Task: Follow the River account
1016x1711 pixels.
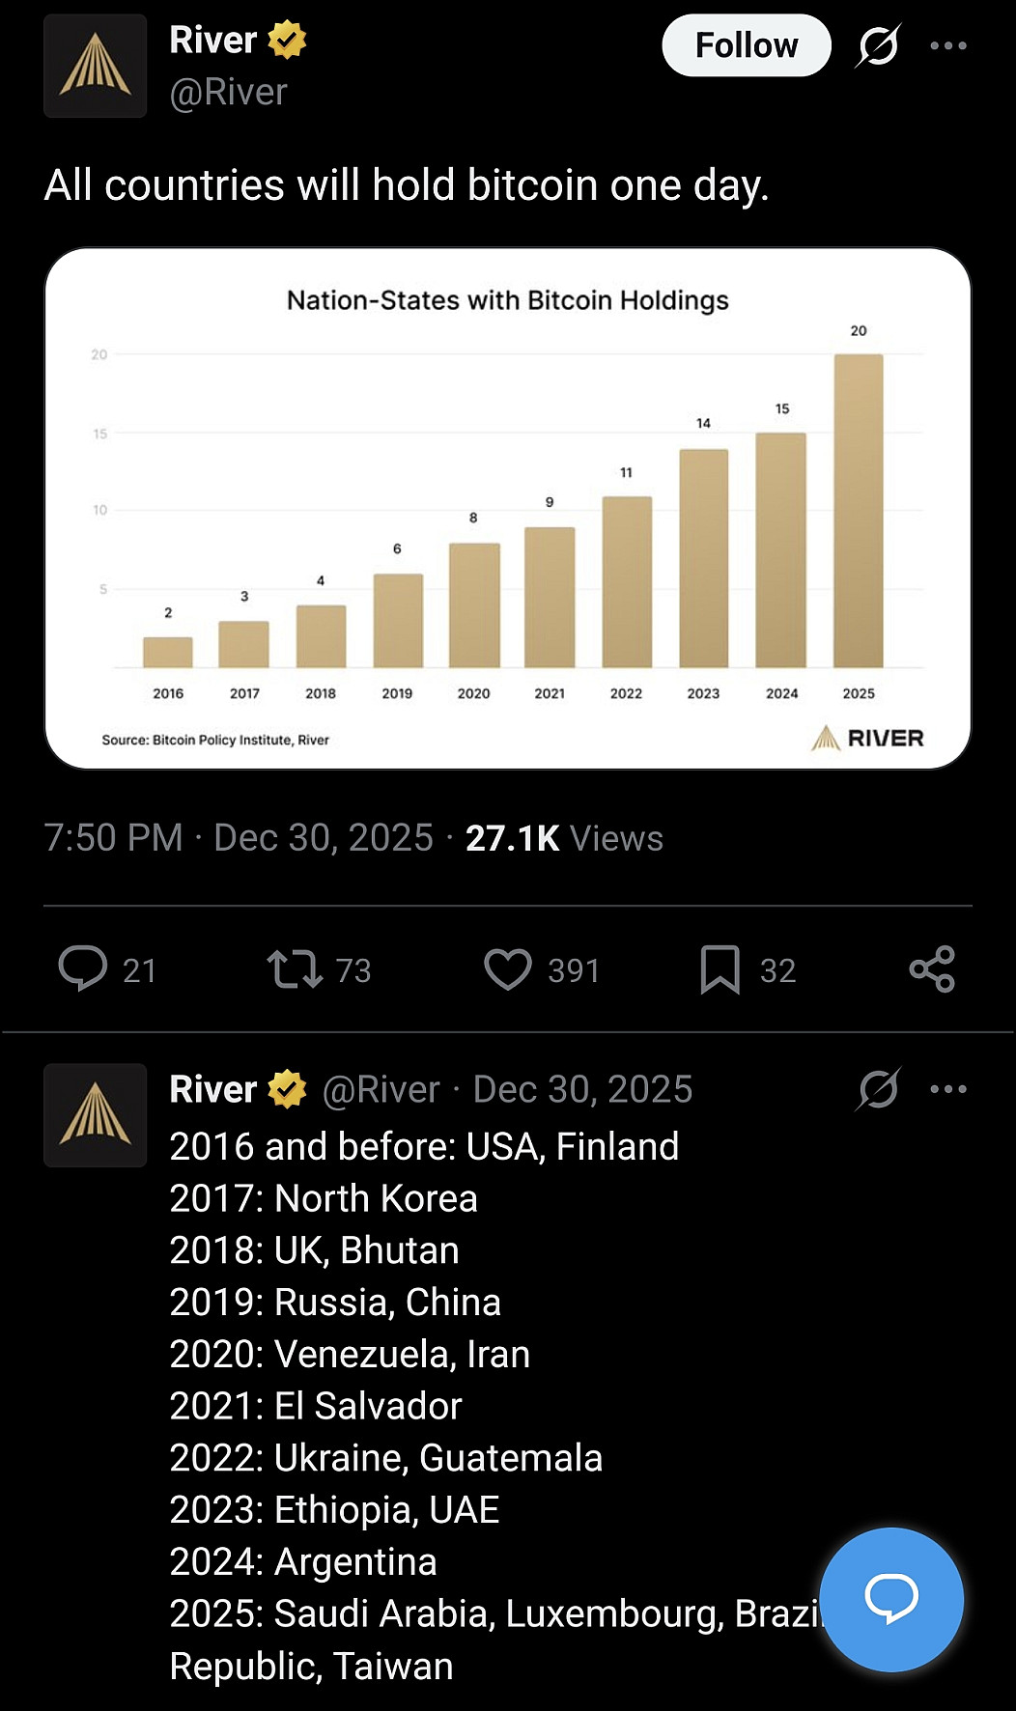Action: [x=746, y=45]
